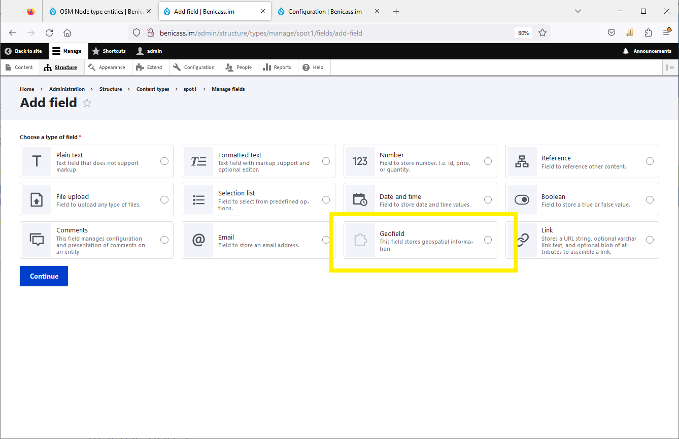Open Firefox extensions puzzle icon

[x=648, y=33]
